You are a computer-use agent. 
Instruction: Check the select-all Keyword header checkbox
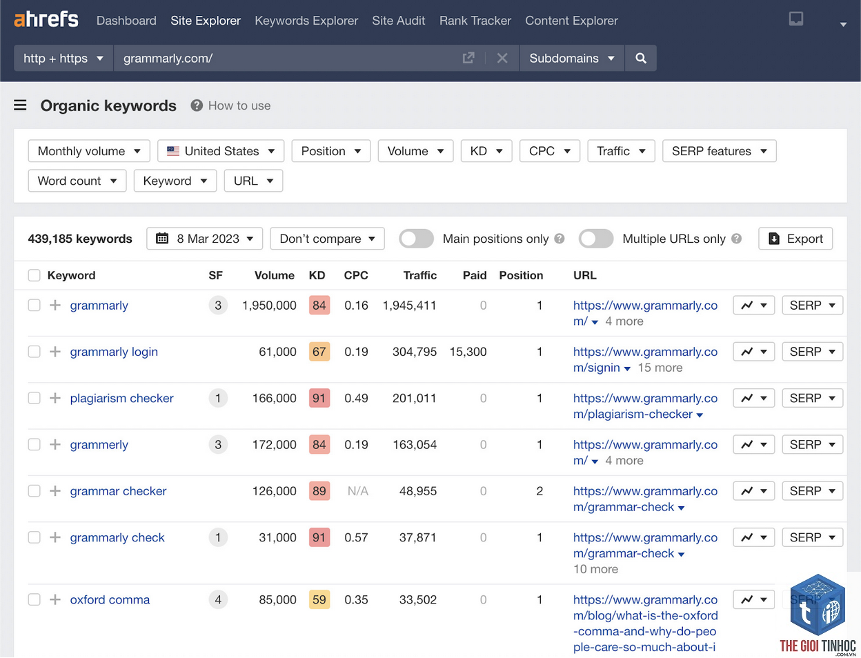(x=34, y=275)
